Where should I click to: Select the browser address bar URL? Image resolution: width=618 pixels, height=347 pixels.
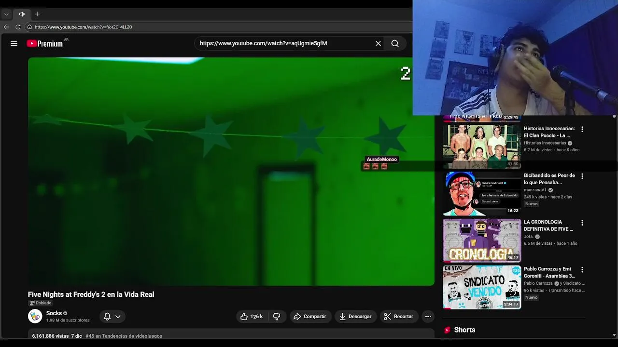(x=83, y=27)
